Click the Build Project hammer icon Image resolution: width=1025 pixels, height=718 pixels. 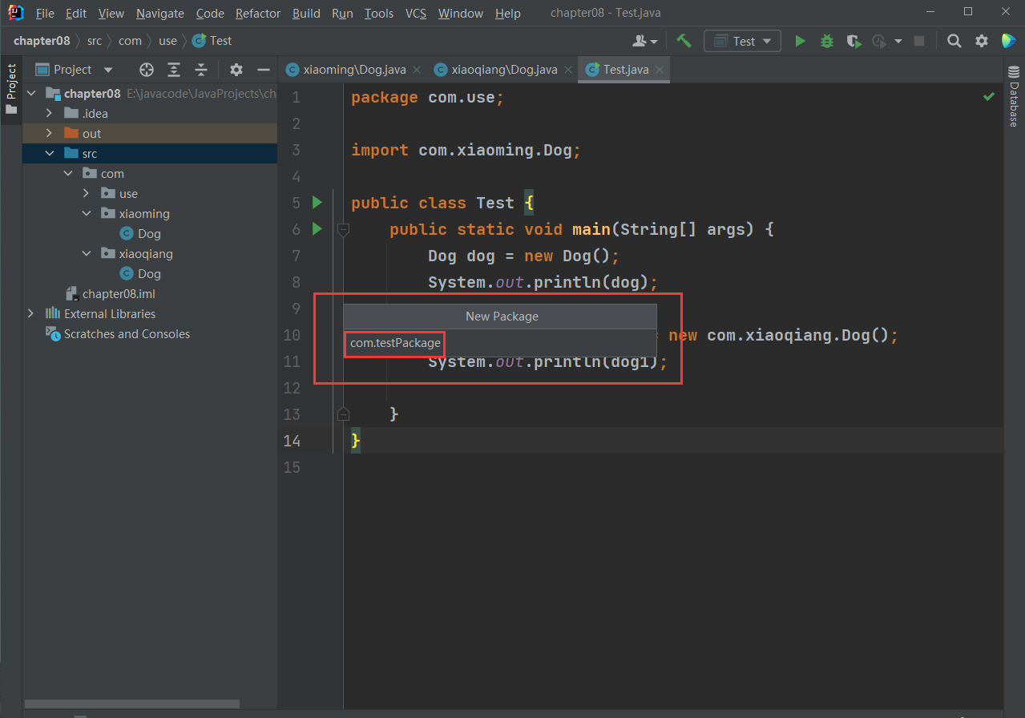pyautogui.click(x=684, y=41)
